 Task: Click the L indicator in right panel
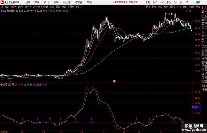click(203, 8)
